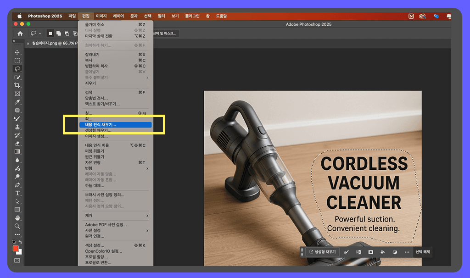This screenshot has height=278, width=470.
Task: Select the Brush tool
Action: [x=17, y=119]
